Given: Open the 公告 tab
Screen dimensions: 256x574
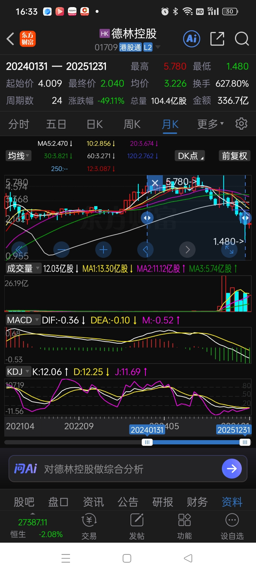Looking at the screenshot, I should pyautogui.click(x=128, y=502).
